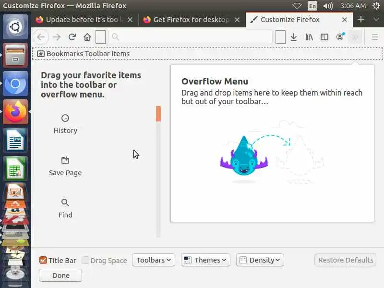384x288 pixels.
Task: Open LibreOffice Writer dock icon
Action: point(15,140)
